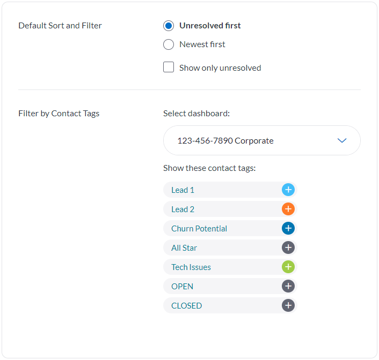Select the Unresolved first radio option
This screenshot has width=379, height=360.
[x=169, y=26]
